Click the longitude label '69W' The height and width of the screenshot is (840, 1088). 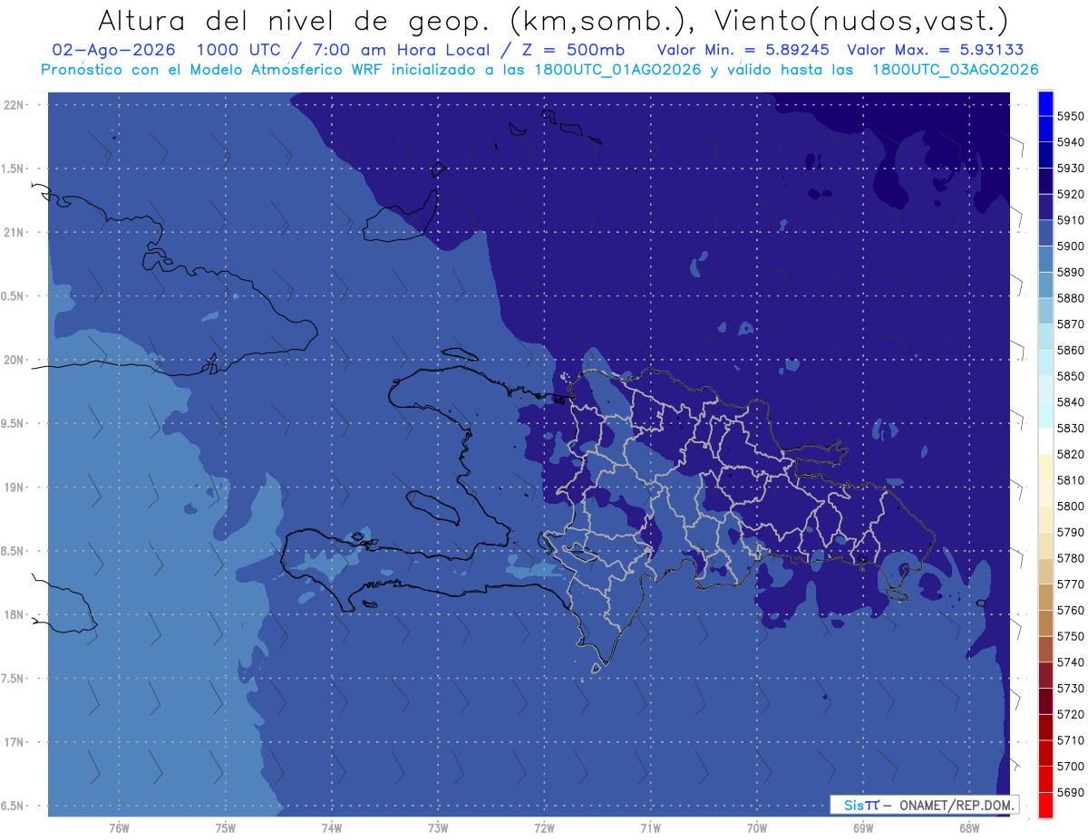862,828
